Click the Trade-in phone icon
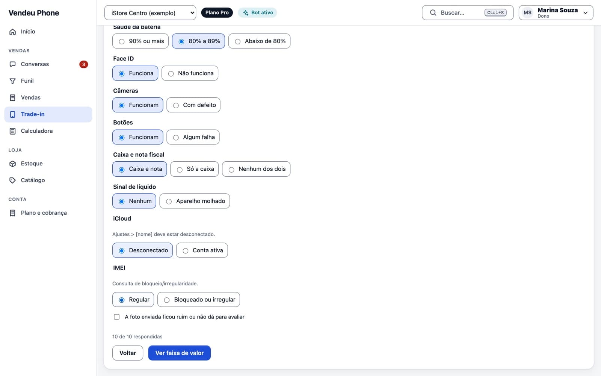This screenshot has width=601, height=376. click(x=13, y=114)
